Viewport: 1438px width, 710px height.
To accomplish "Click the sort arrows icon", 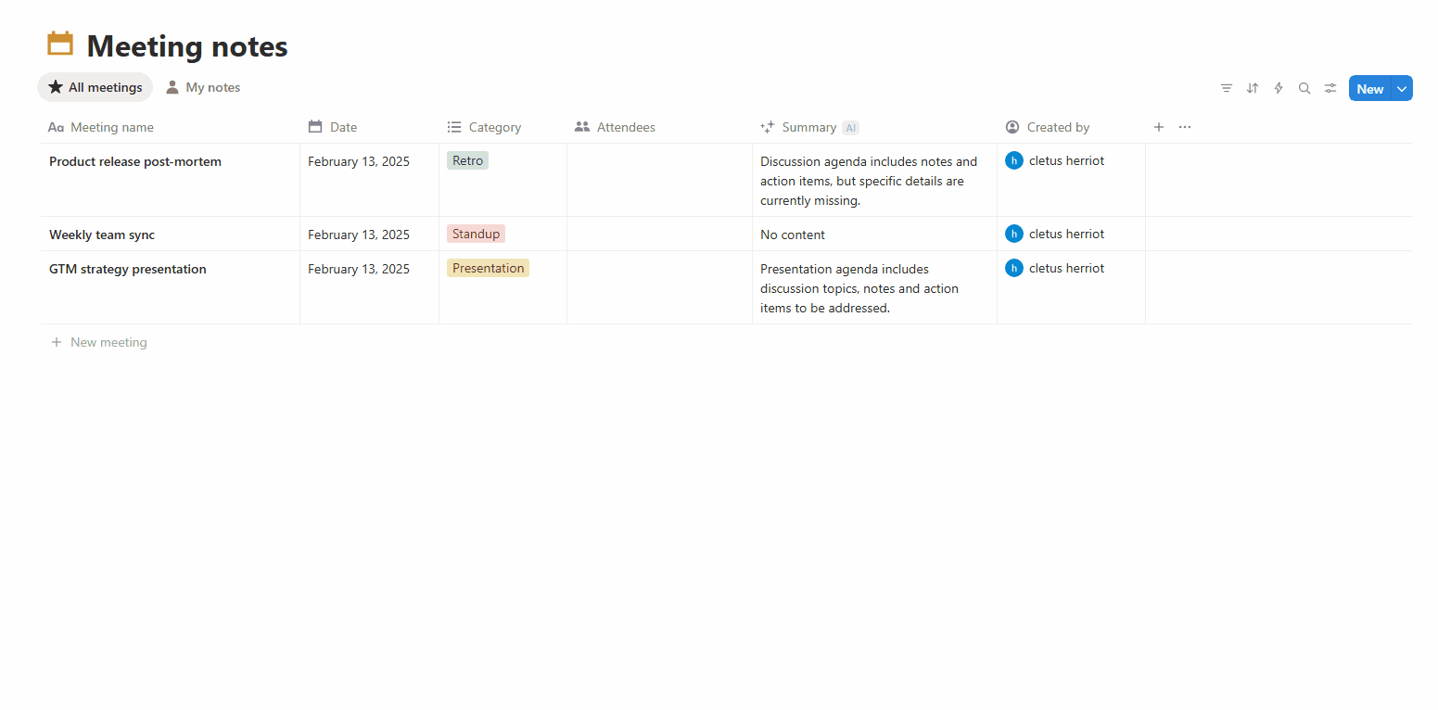I will tap(1253, 88).
